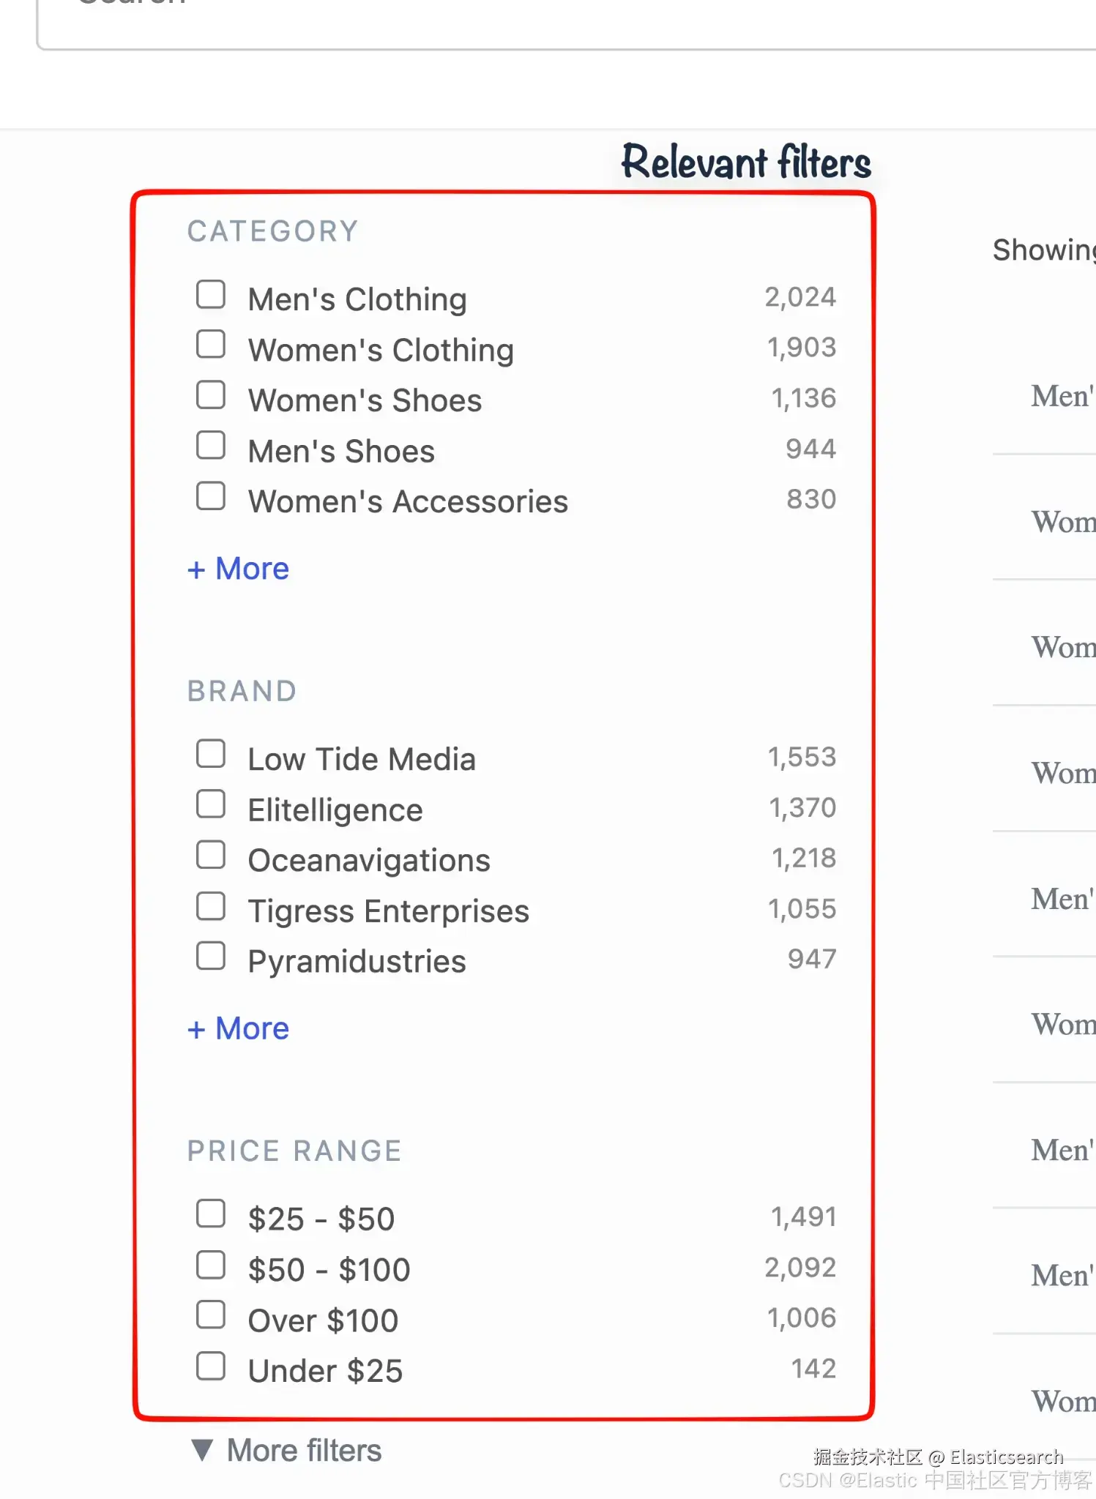Toggle the Women's Accessories checkbox
The width and height of the screenshot is (1096, 1499).
point(211,496)
